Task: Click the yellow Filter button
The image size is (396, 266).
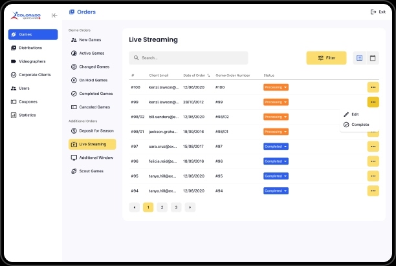Action: (326, 58)
